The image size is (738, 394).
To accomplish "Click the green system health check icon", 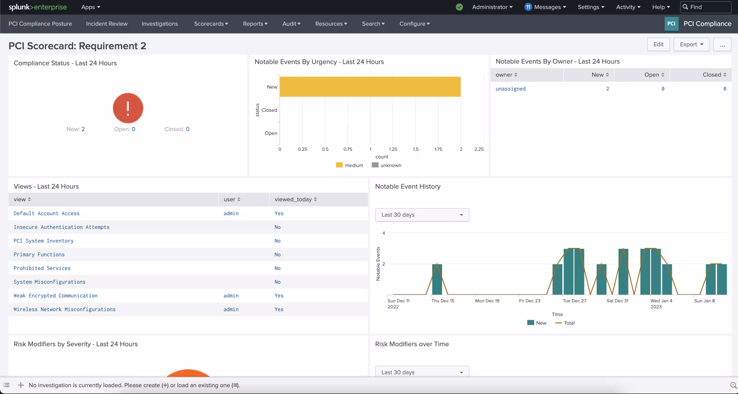I will [459, 7].
